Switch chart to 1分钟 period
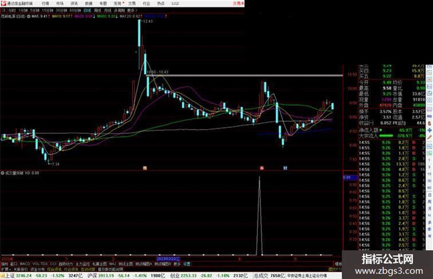433x279 pixels. coord(22,11)
